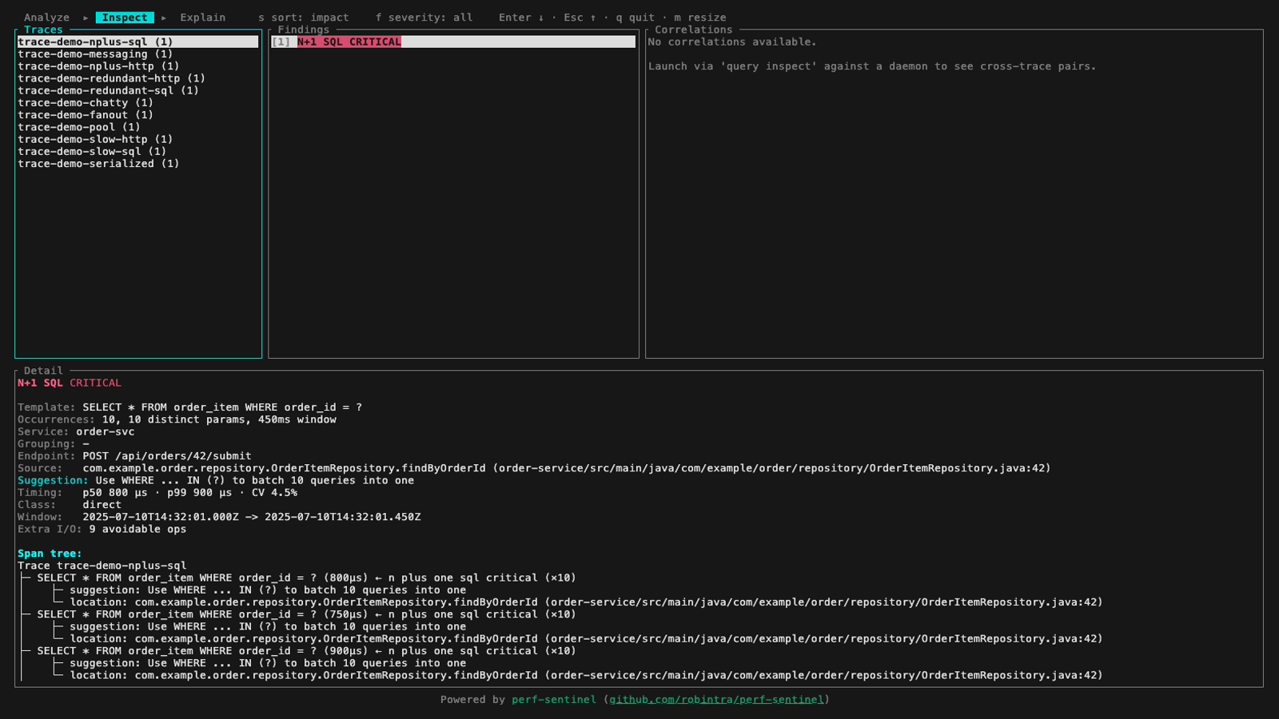Open the Explain tab

(x=202, y=18)
